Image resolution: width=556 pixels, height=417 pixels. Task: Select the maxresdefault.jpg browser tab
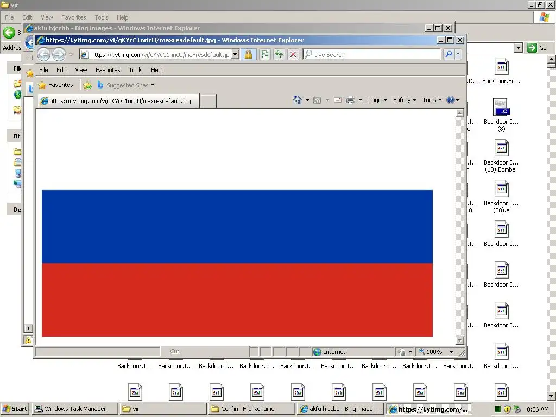click(118, 100)
